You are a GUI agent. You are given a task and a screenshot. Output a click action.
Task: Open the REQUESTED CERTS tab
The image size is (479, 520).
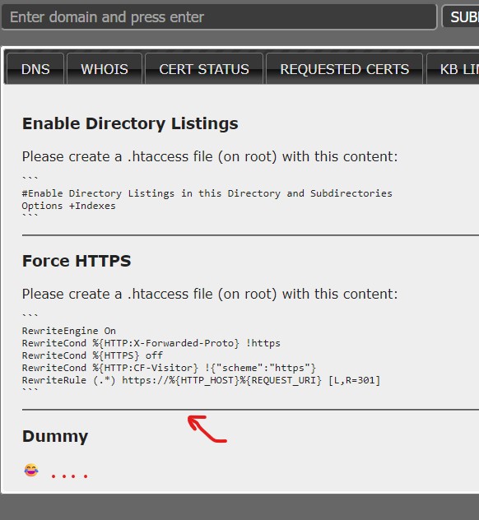(x=344, y=69)
